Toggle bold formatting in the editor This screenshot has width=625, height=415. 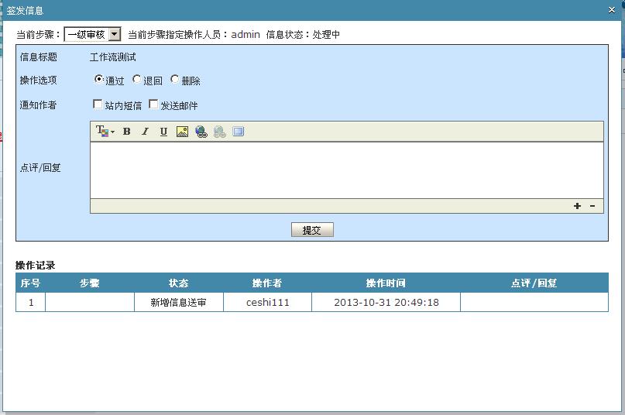127,132
